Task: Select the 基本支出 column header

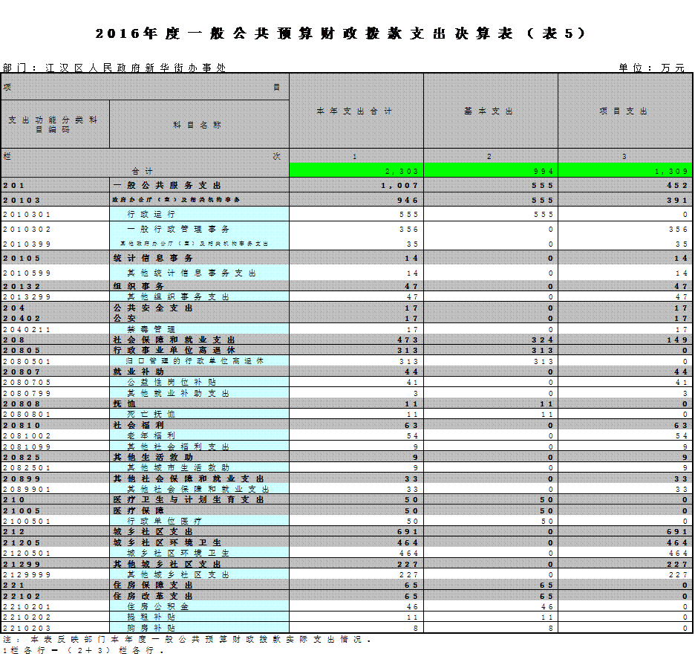Action: coord(490,111)
